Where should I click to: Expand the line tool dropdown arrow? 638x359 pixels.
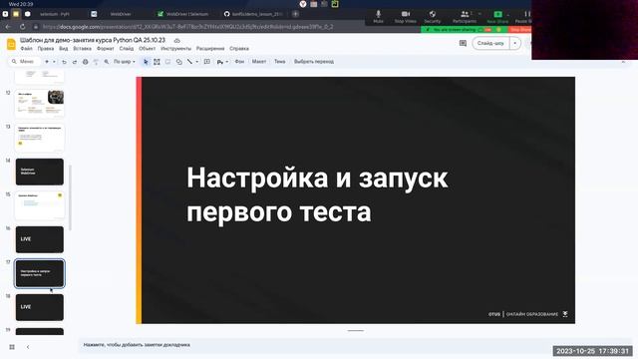[x=197, y=62]
